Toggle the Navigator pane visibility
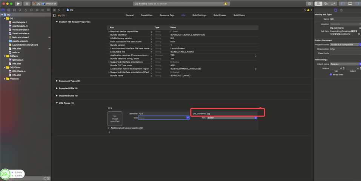 (343, 4)
